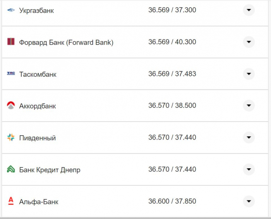Open the Таскомбанк dropdown arrow
271x219 pixels.
point(249,74)
